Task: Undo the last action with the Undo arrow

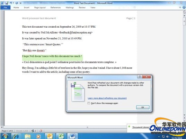Action: point(10,3)
